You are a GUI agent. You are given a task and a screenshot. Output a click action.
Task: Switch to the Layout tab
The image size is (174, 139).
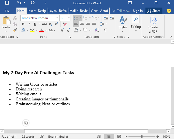click(x=53, y=11)
